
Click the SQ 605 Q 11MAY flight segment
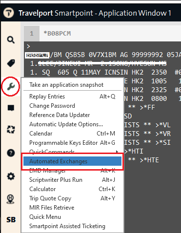pos(106,72)
